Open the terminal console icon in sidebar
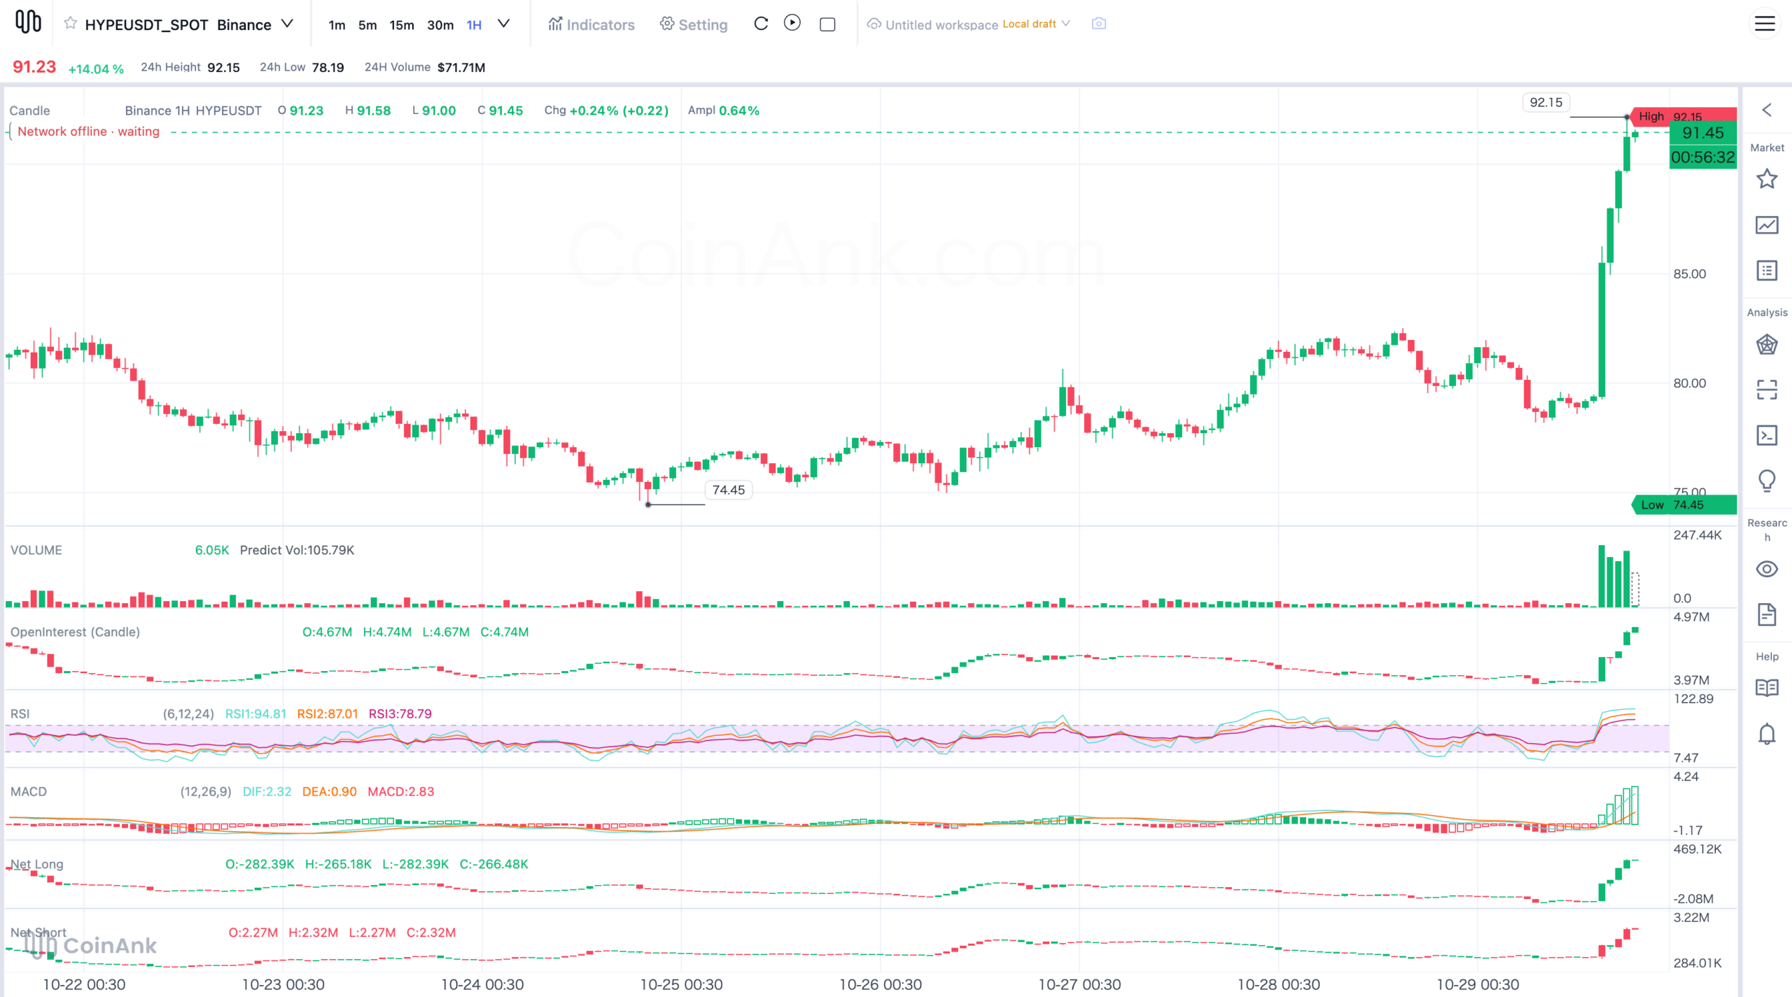The image size is (1792, 997). click(1767, 435)
